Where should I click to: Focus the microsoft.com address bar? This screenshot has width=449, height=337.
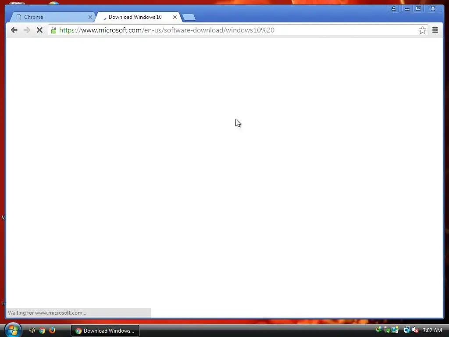238,30
